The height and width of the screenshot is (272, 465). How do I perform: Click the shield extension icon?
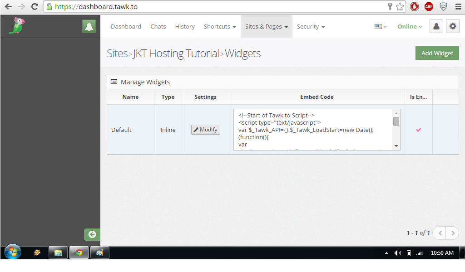click(x=443, y=6)
